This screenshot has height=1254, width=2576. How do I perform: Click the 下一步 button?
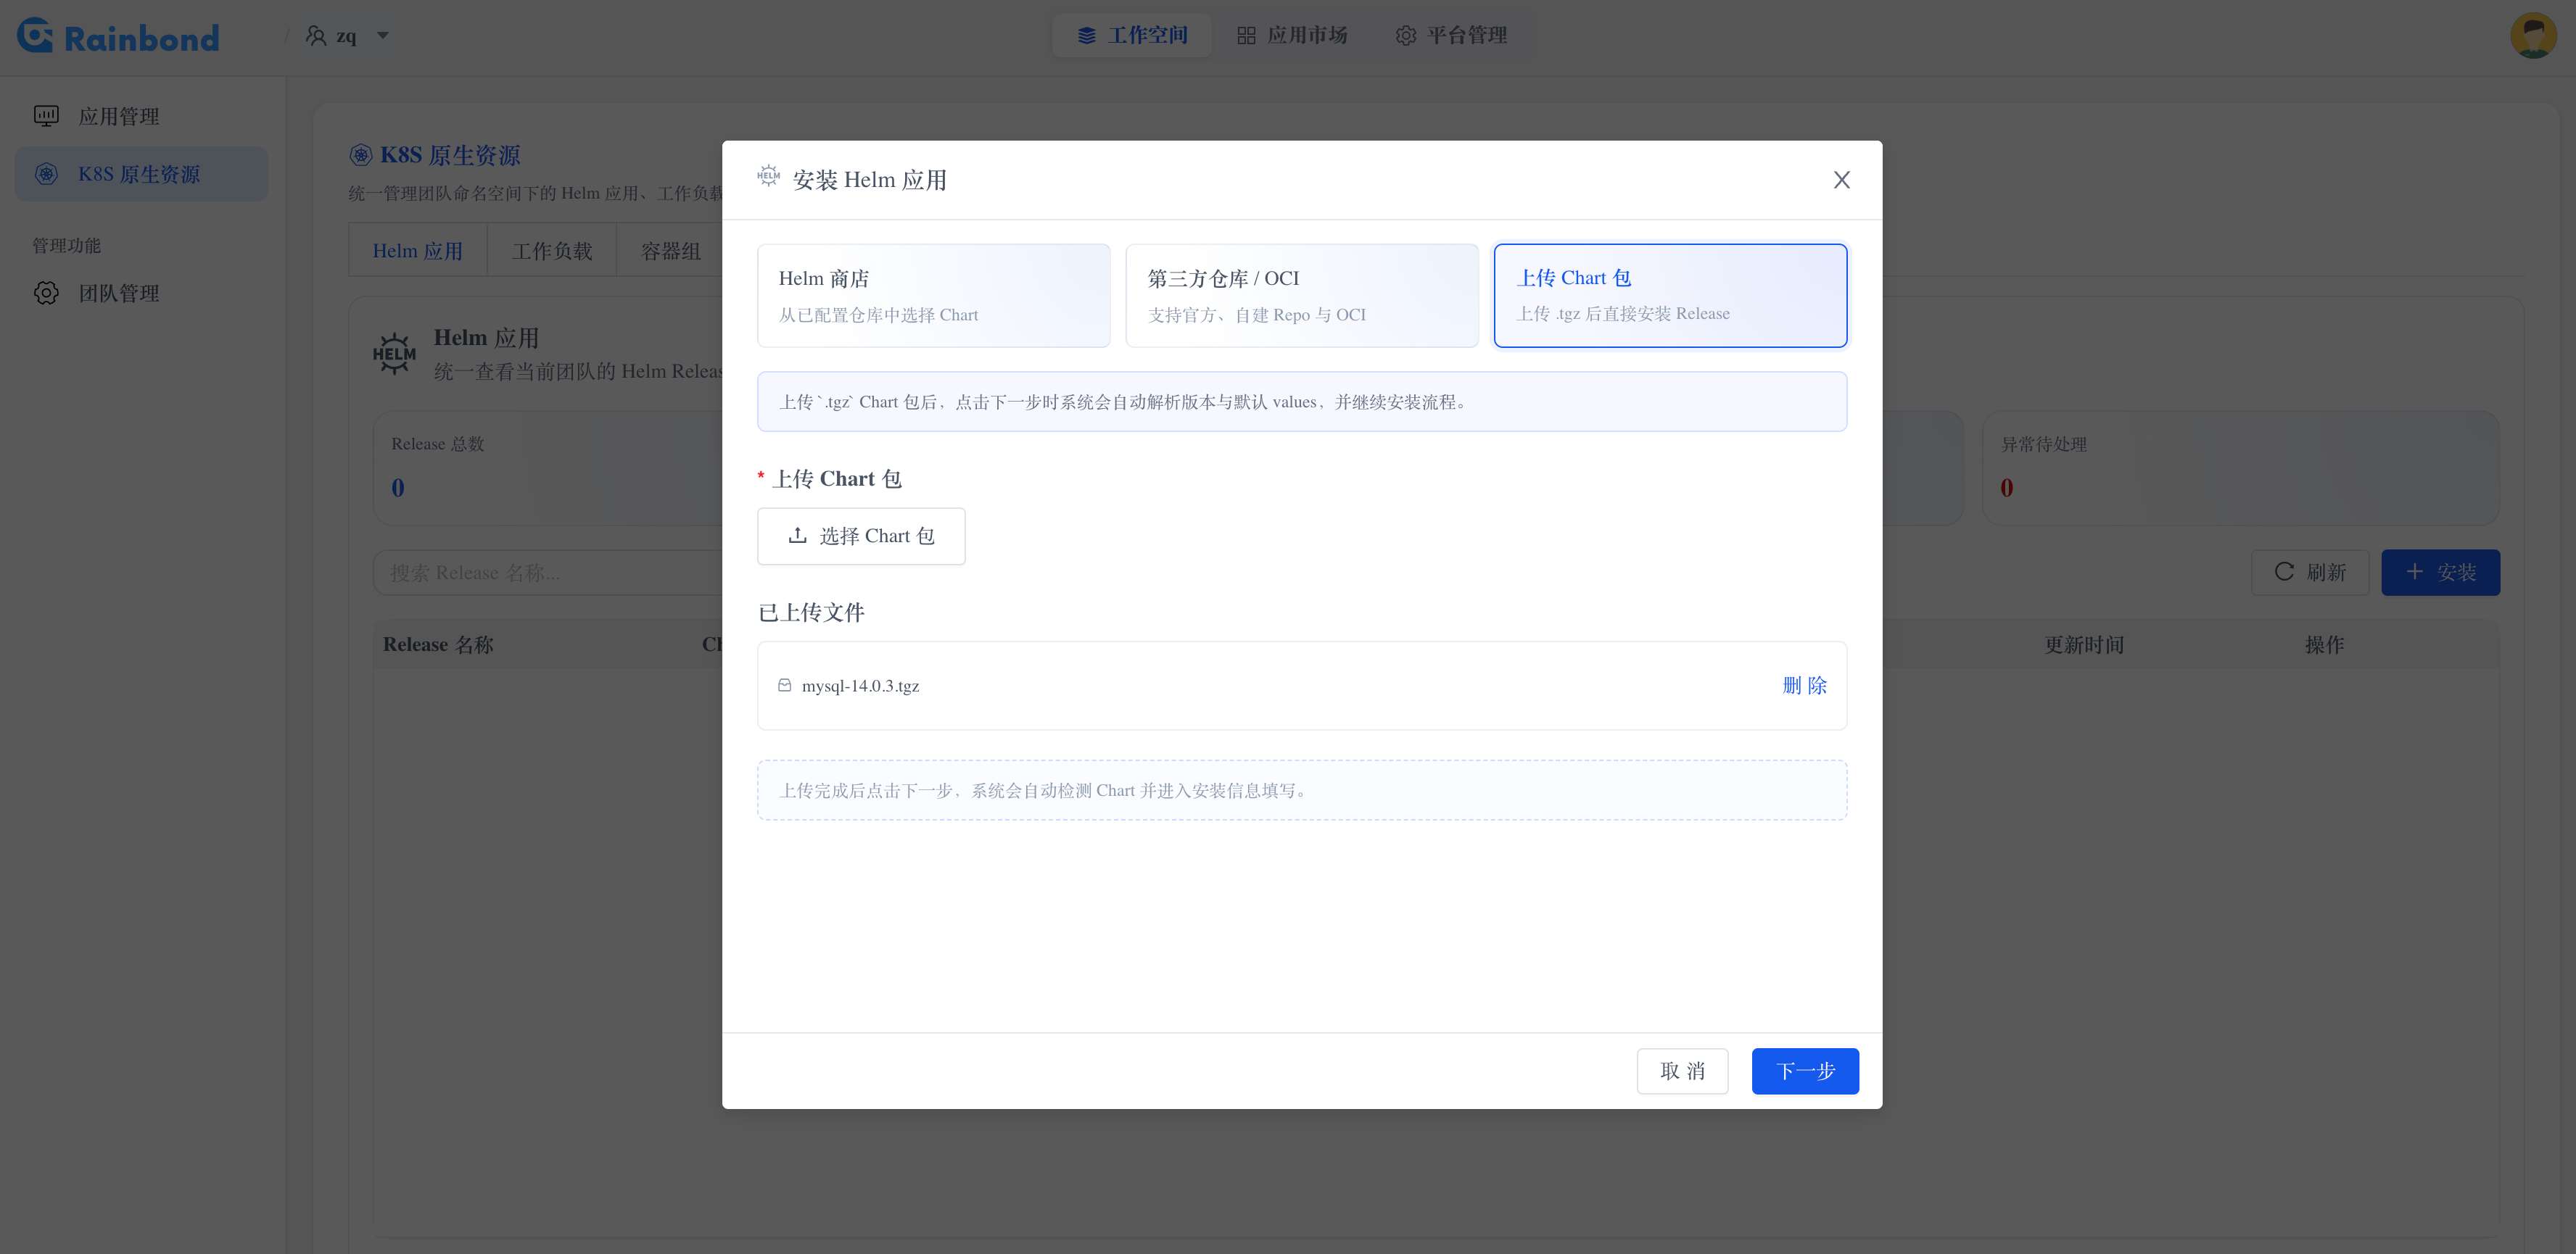coord(1805,1070)
